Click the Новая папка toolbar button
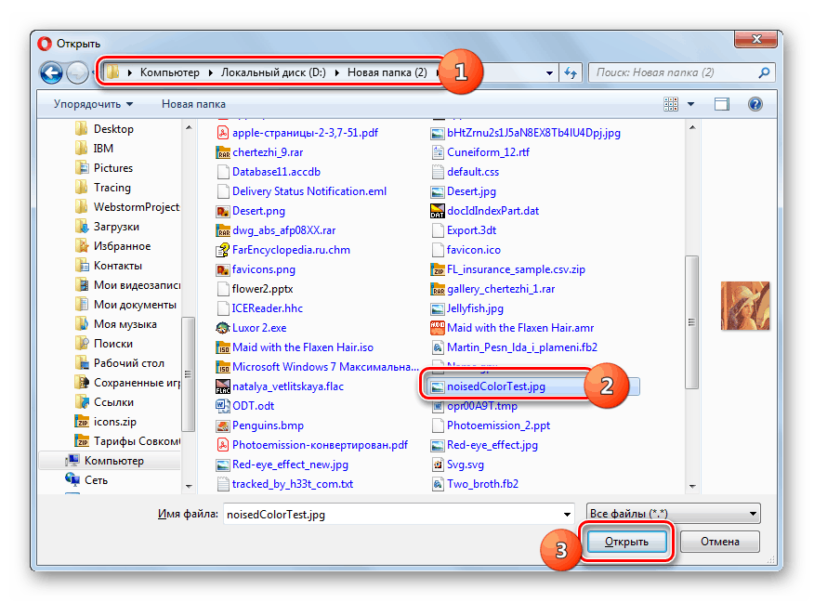 [193, 104]
